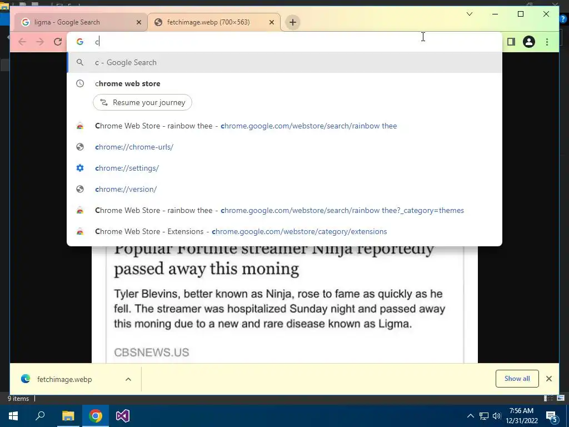Image resolution: width=569 pixels, height=427 pixels.
Task: Open the network status tray icon
Action: point(484,416)
